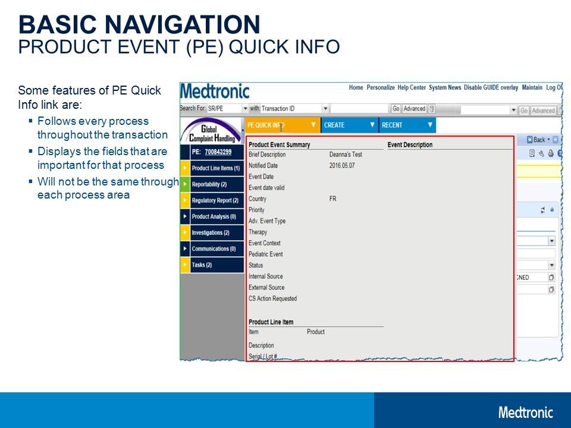Click the search text box after Transaction ID
Image resolution: width=571 pixels, height=428 pixels.
click(359, 108)
